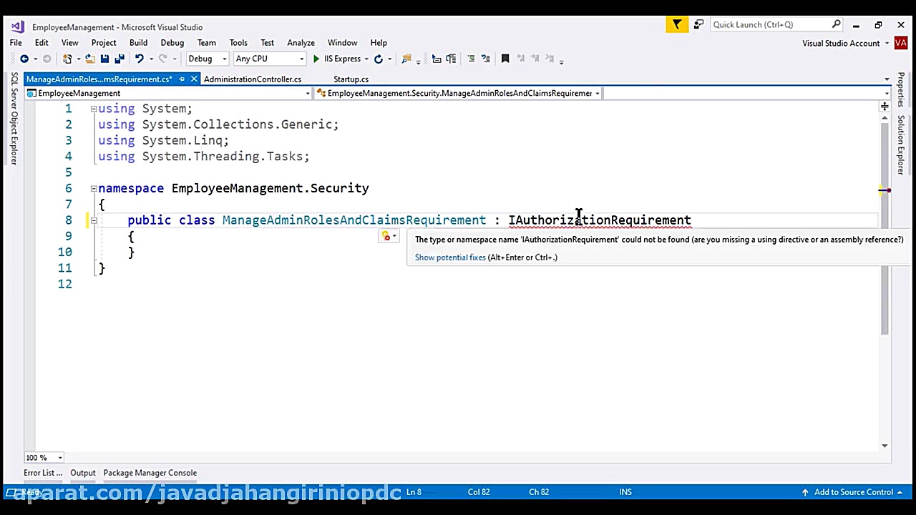Viewport: 916px width, 515px height.
Task: Click the decrease indent toolbar icon
Action: click(x=437, y=59)
